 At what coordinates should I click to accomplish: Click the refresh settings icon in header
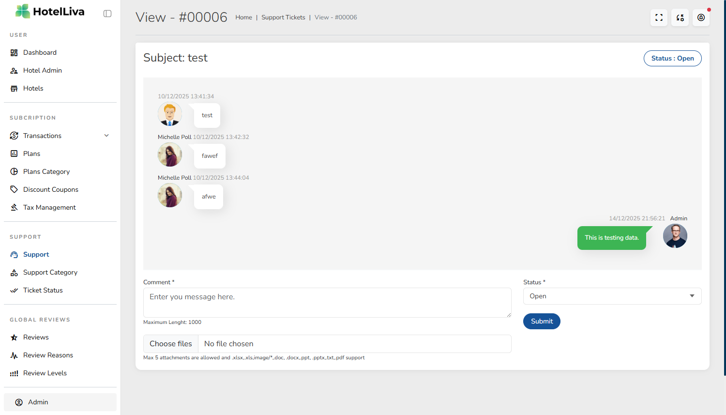click(680, 18)
